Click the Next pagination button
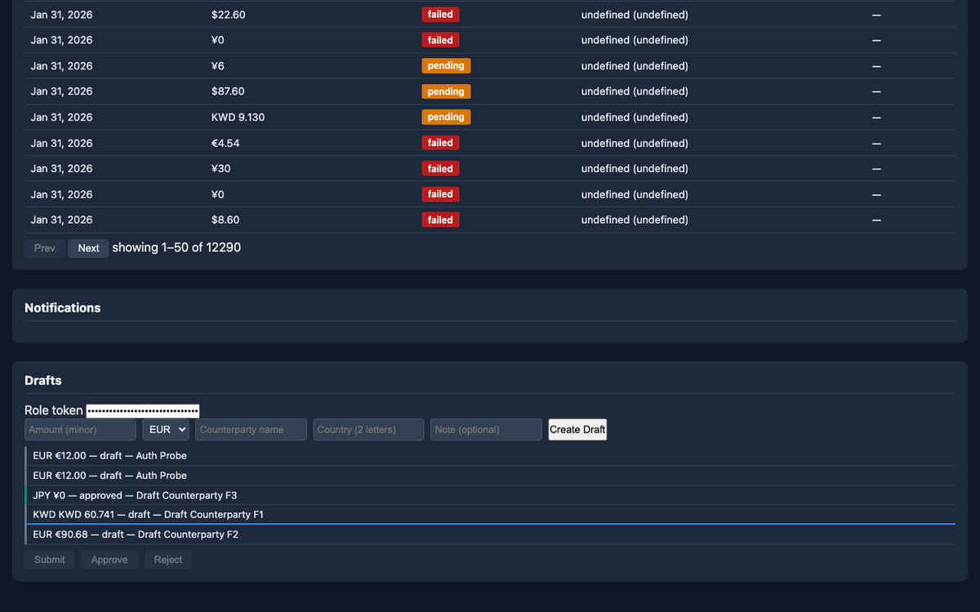Image resolution: width=980 pixels, height=612 pixels. [88, 248]
